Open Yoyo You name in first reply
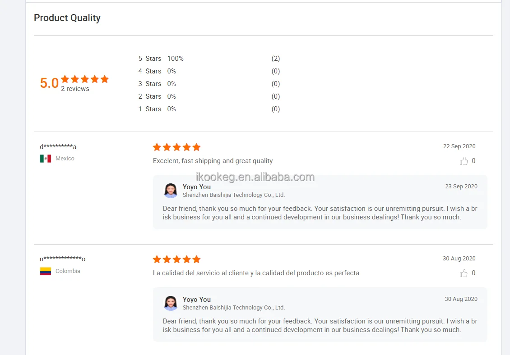Viewport: 510px width, 355px height. tap(197, 187)
